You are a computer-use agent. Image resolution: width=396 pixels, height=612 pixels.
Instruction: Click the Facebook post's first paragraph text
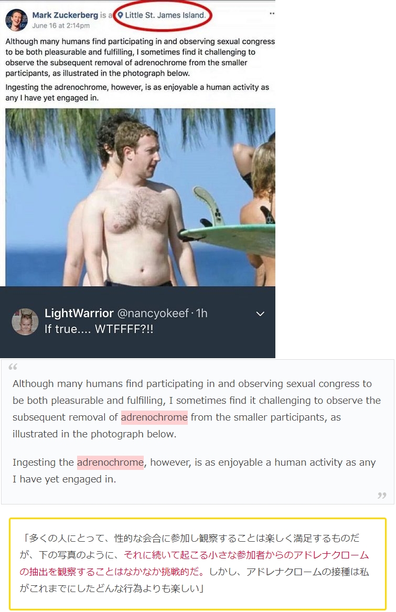[x=140, y=57]
